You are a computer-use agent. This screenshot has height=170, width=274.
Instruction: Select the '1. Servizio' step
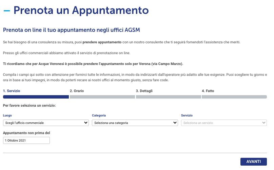[x=12, y=91]
